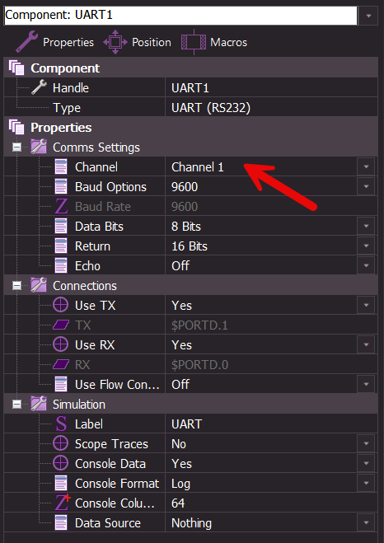Toggle the Echo Off setting dropdown

click(x=367, y=266)
